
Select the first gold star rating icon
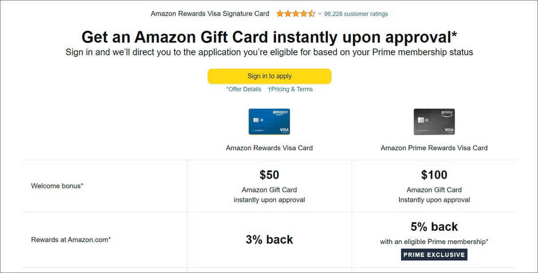pos(280,13)
